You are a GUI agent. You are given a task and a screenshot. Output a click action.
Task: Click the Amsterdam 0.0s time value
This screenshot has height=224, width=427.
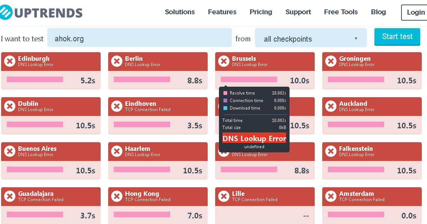coord(409,216)
